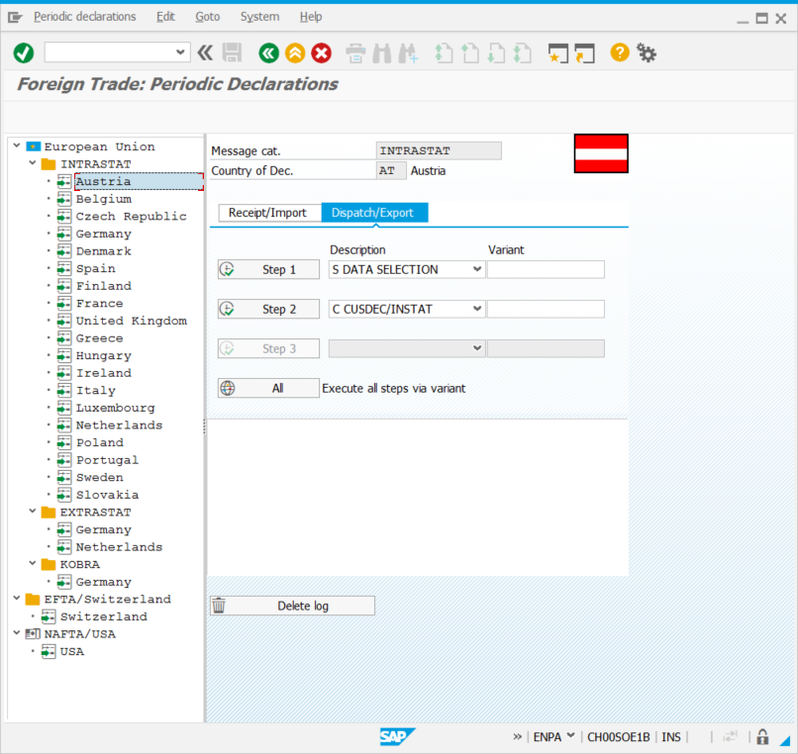The width and height of the screenshot is (798, 754).
Task: Select Germany under KOBRA
Action: [104, 582]
